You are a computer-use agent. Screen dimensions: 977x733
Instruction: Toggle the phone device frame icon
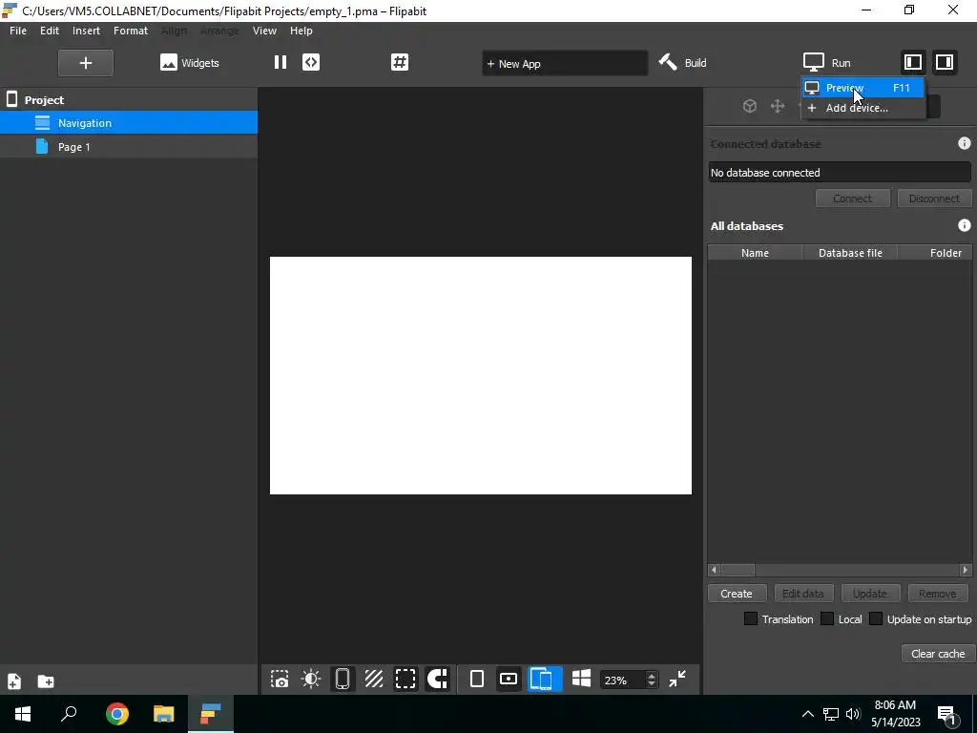click(x=343, y=679)
